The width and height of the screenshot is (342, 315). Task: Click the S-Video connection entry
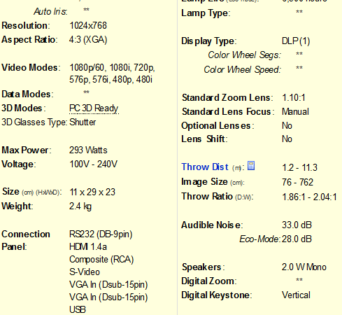tap(85, 272)
